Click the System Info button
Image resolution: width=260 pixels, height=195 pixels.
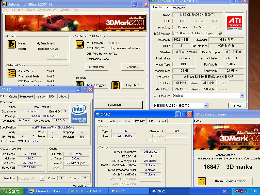click(x=96, y=67)
